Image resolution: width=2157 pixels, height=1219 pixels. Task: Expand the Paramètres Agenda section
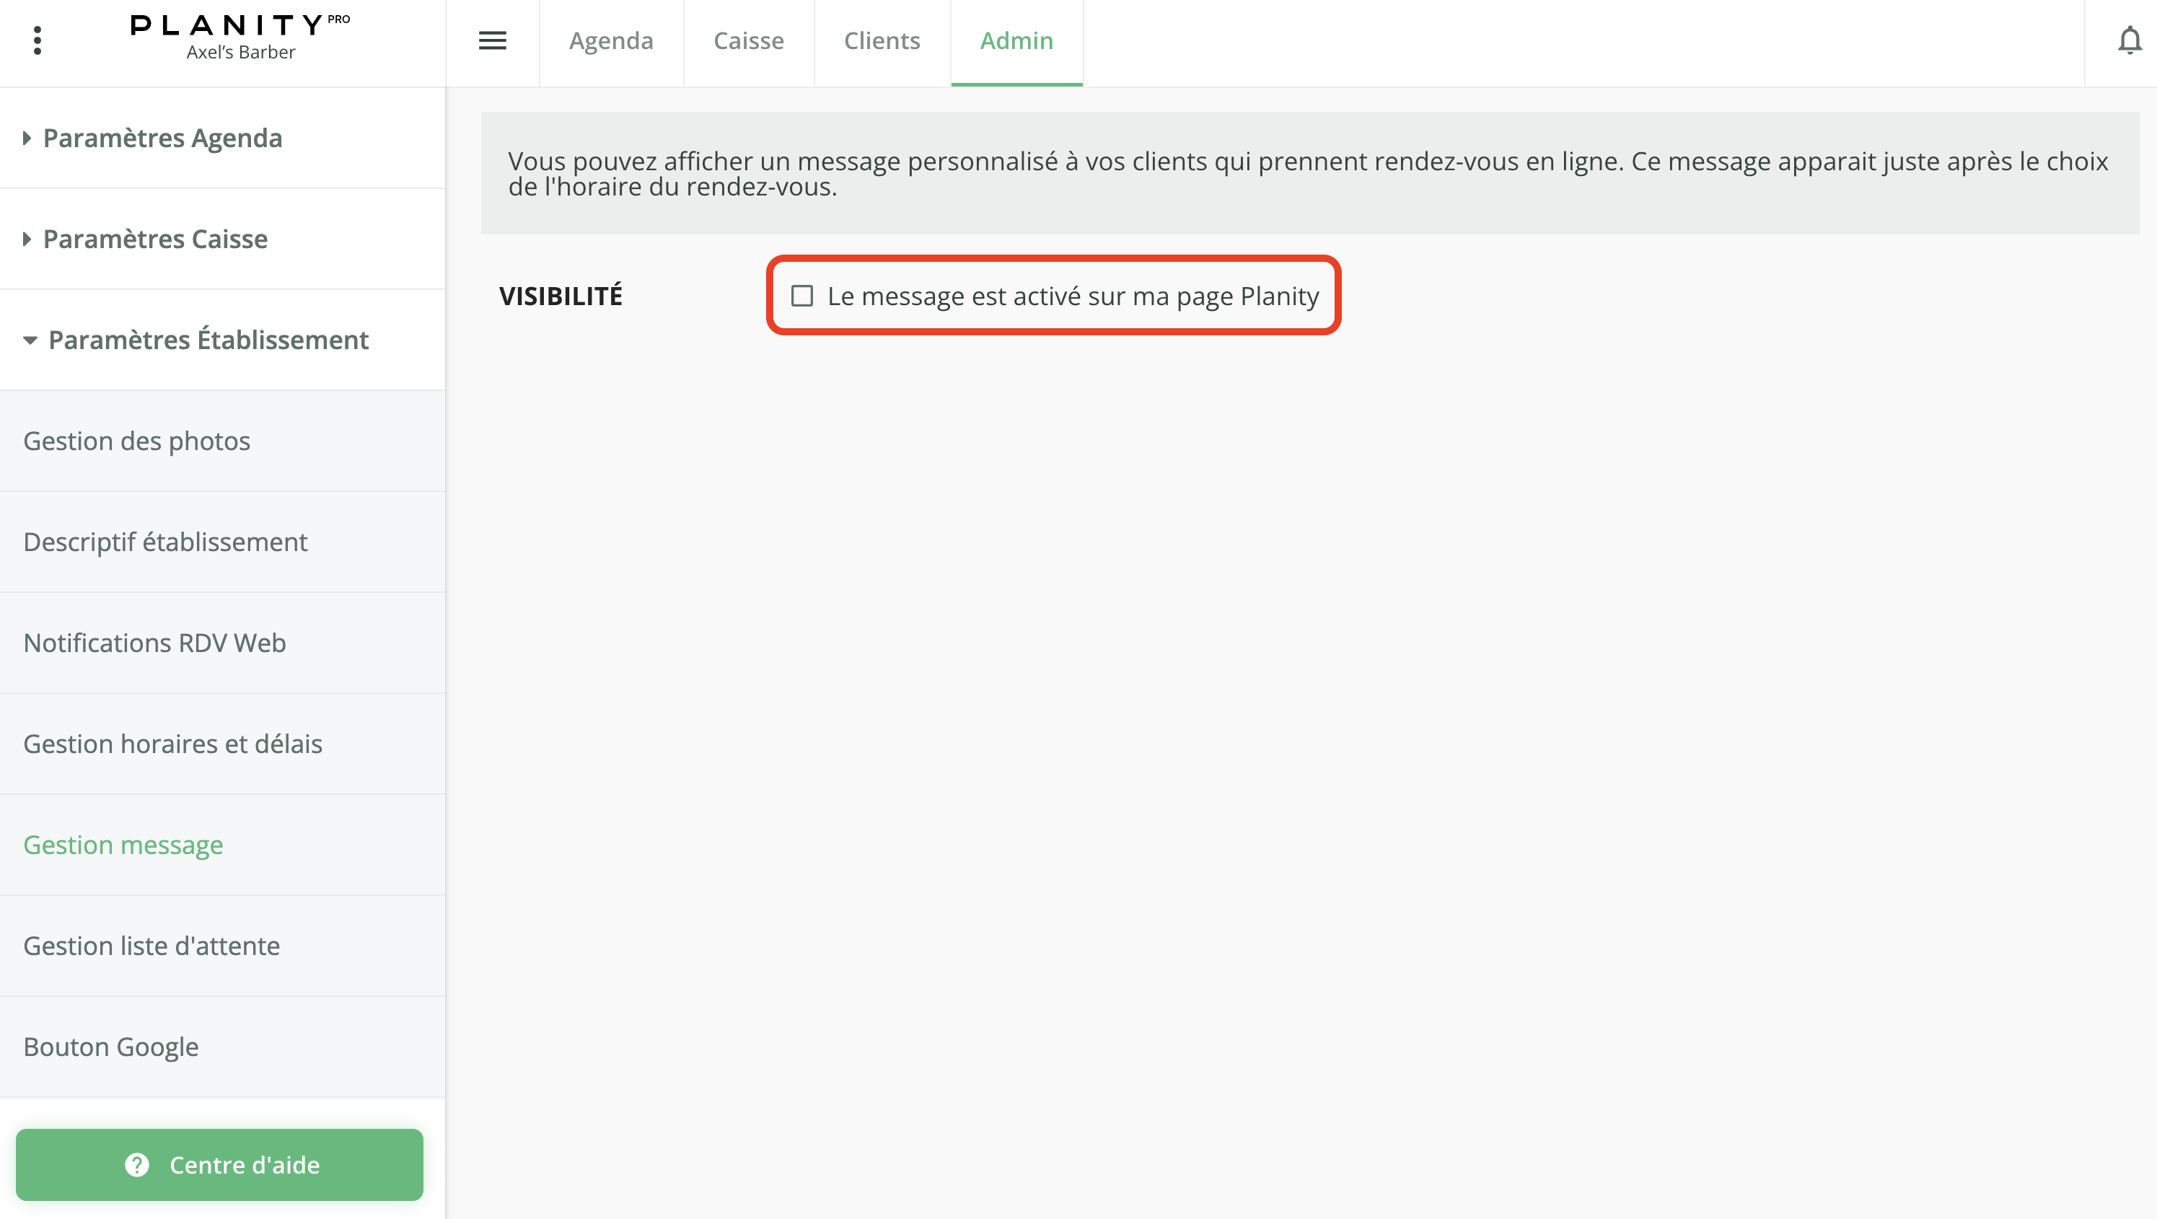point(162,137)
